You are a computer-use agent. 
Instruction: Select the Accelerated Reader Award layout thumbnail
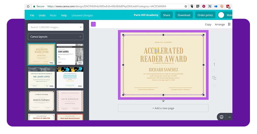[x=41, y=54]
